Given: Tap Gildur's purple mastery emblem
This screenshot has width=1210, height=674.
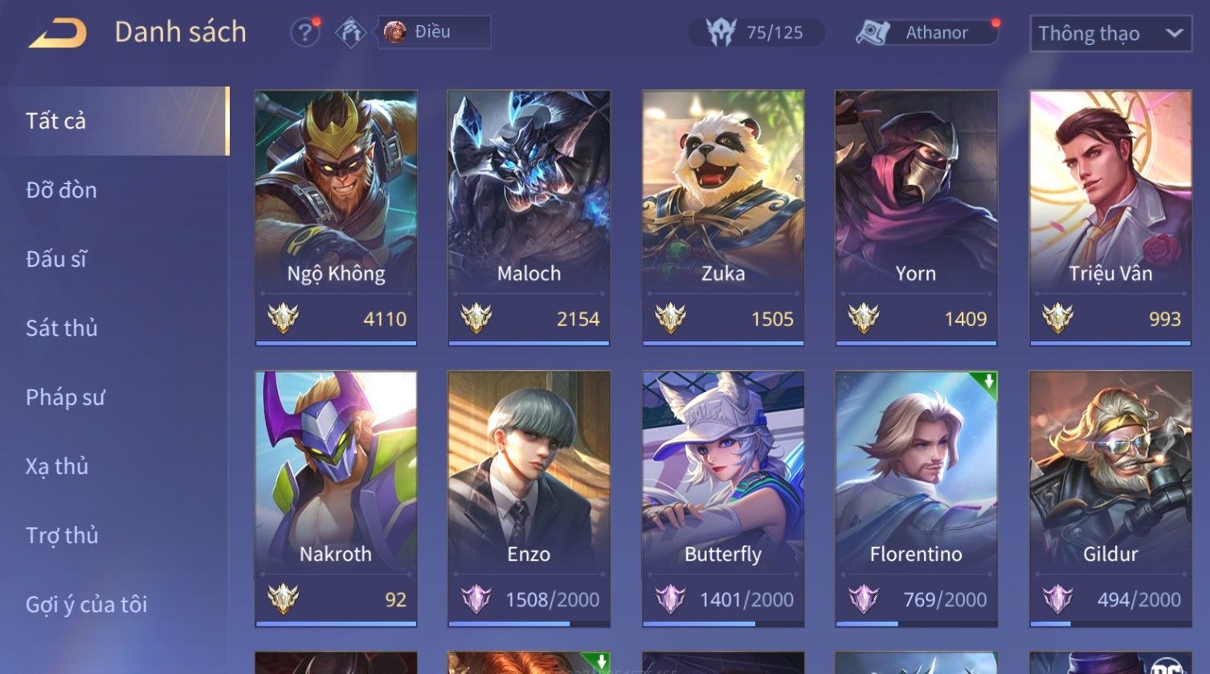Looking at the screenshot, I should pos(1057,599).
